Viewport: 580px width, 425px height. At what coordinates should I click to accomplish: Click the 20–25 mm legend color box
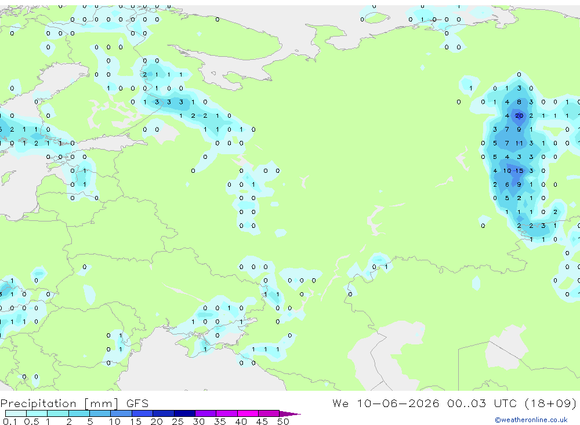pos(163,413)
